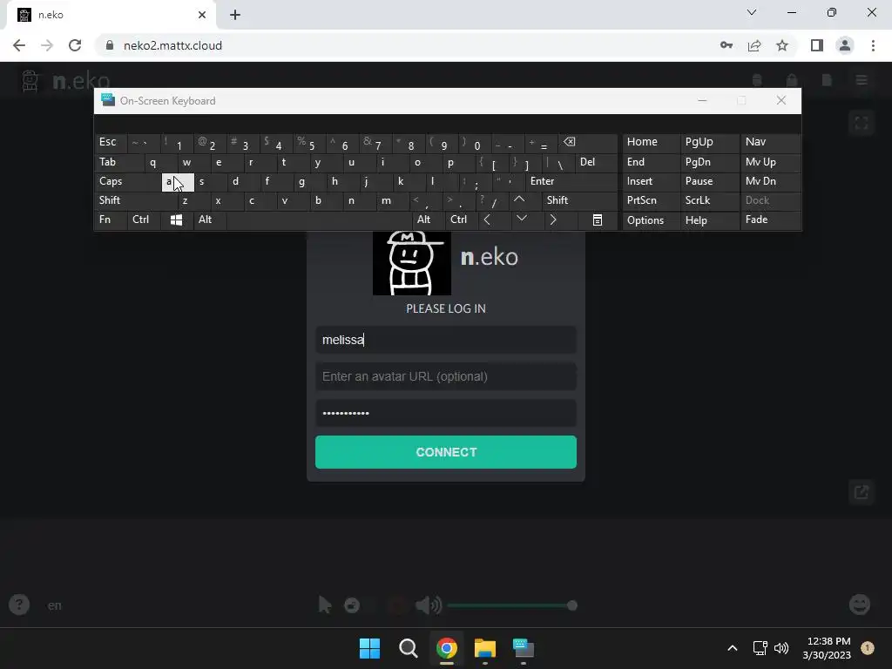Click the PrtScn key

650,201
